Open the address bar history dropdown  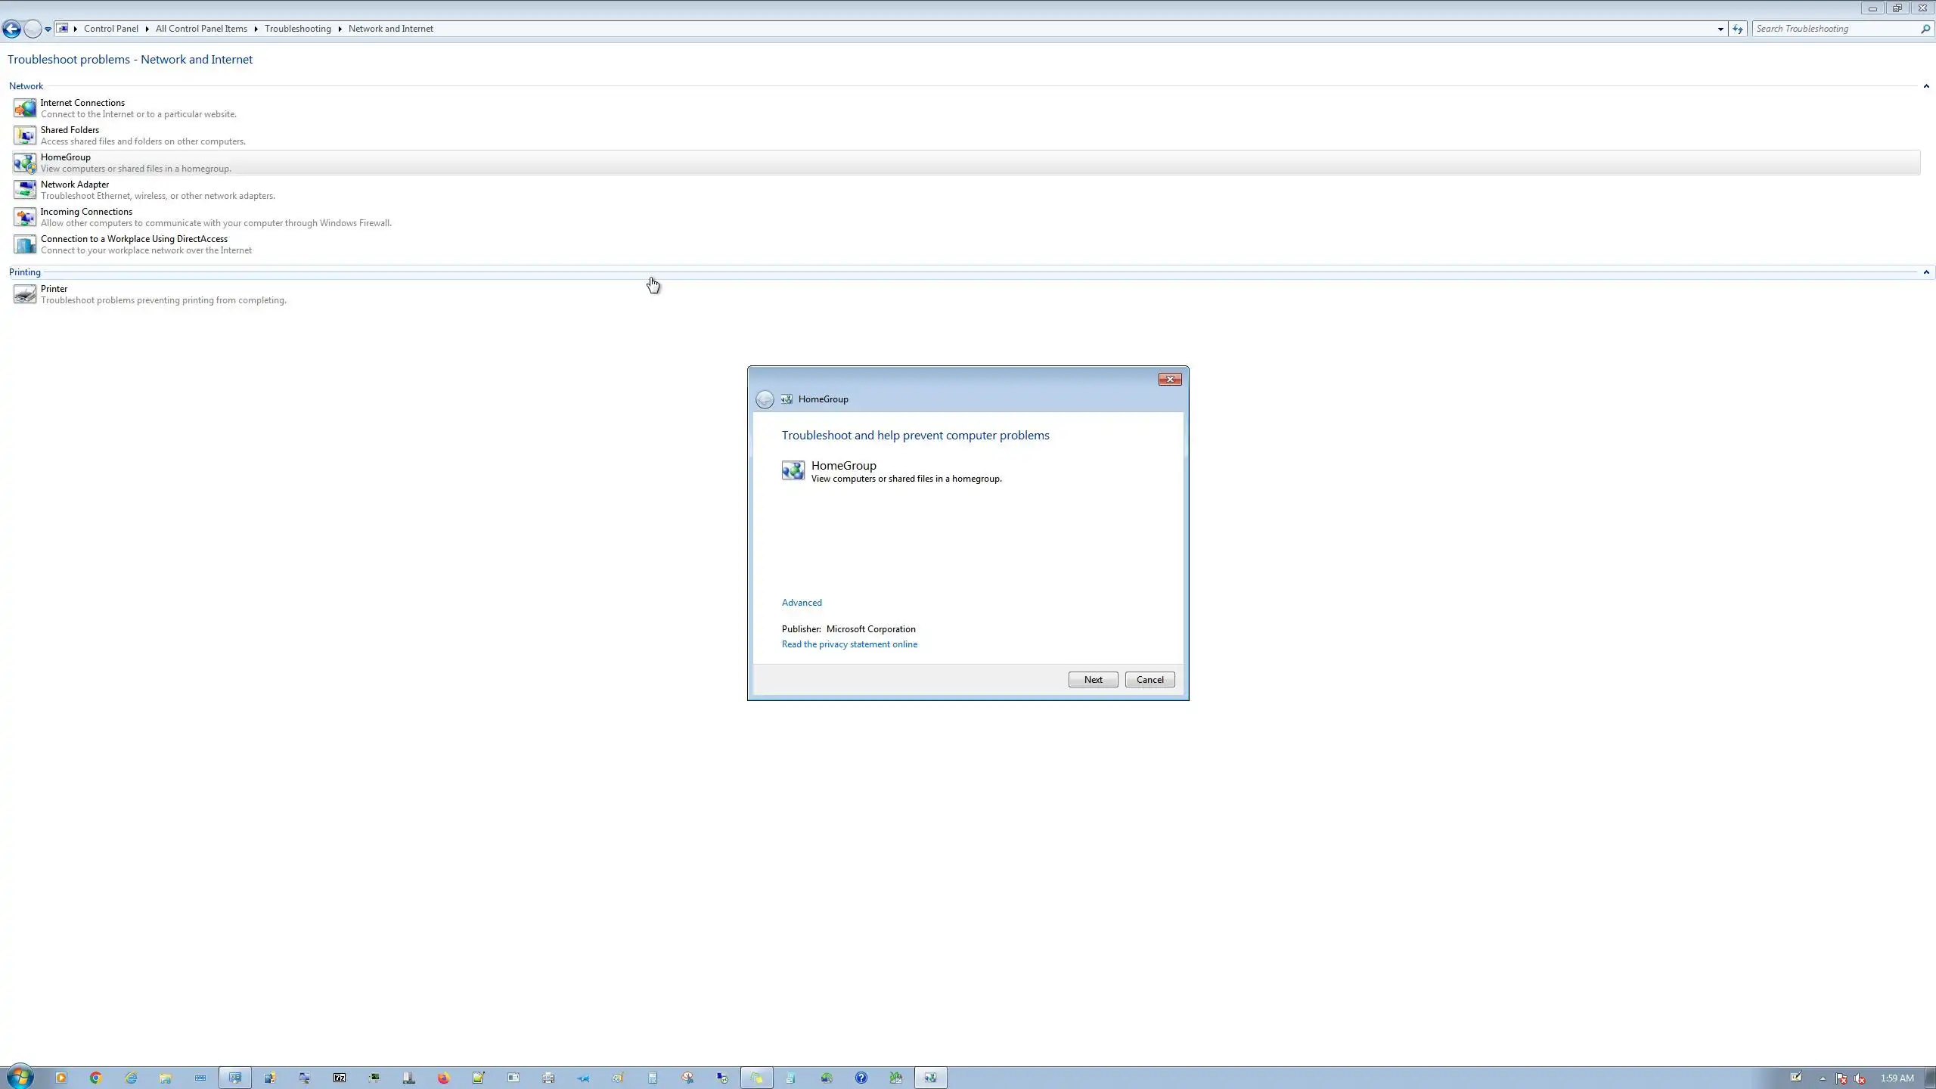click(1720, 29)
